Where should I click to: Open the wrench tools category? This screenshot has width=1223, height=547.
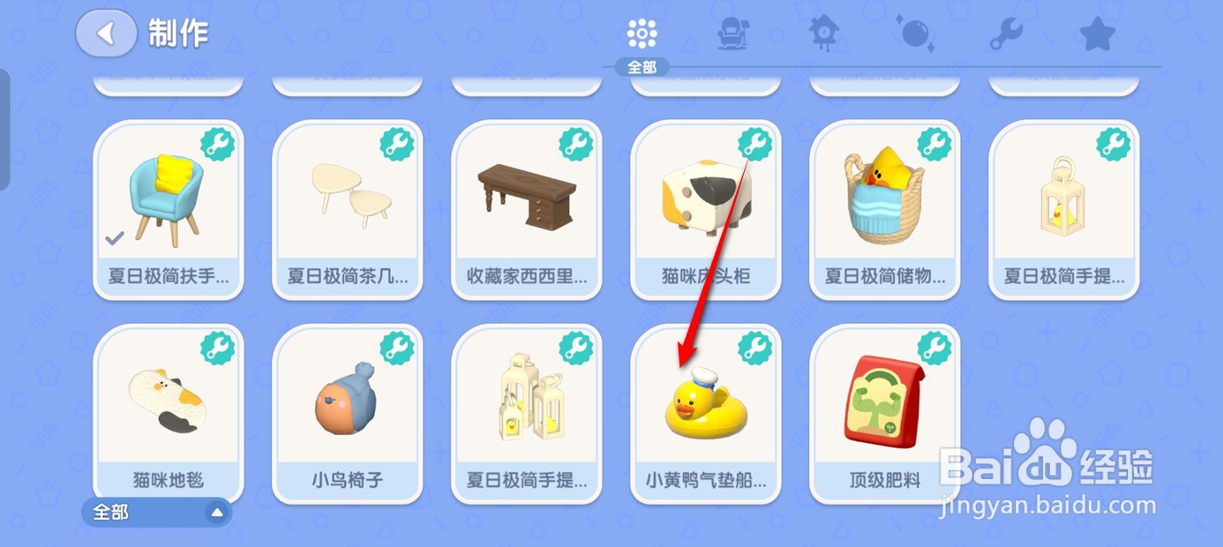[1006, 34]
